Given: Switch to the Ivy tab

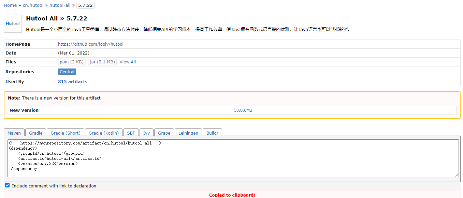Looking at the screenshot, I should pyautogui.click(x=146, y=133).
